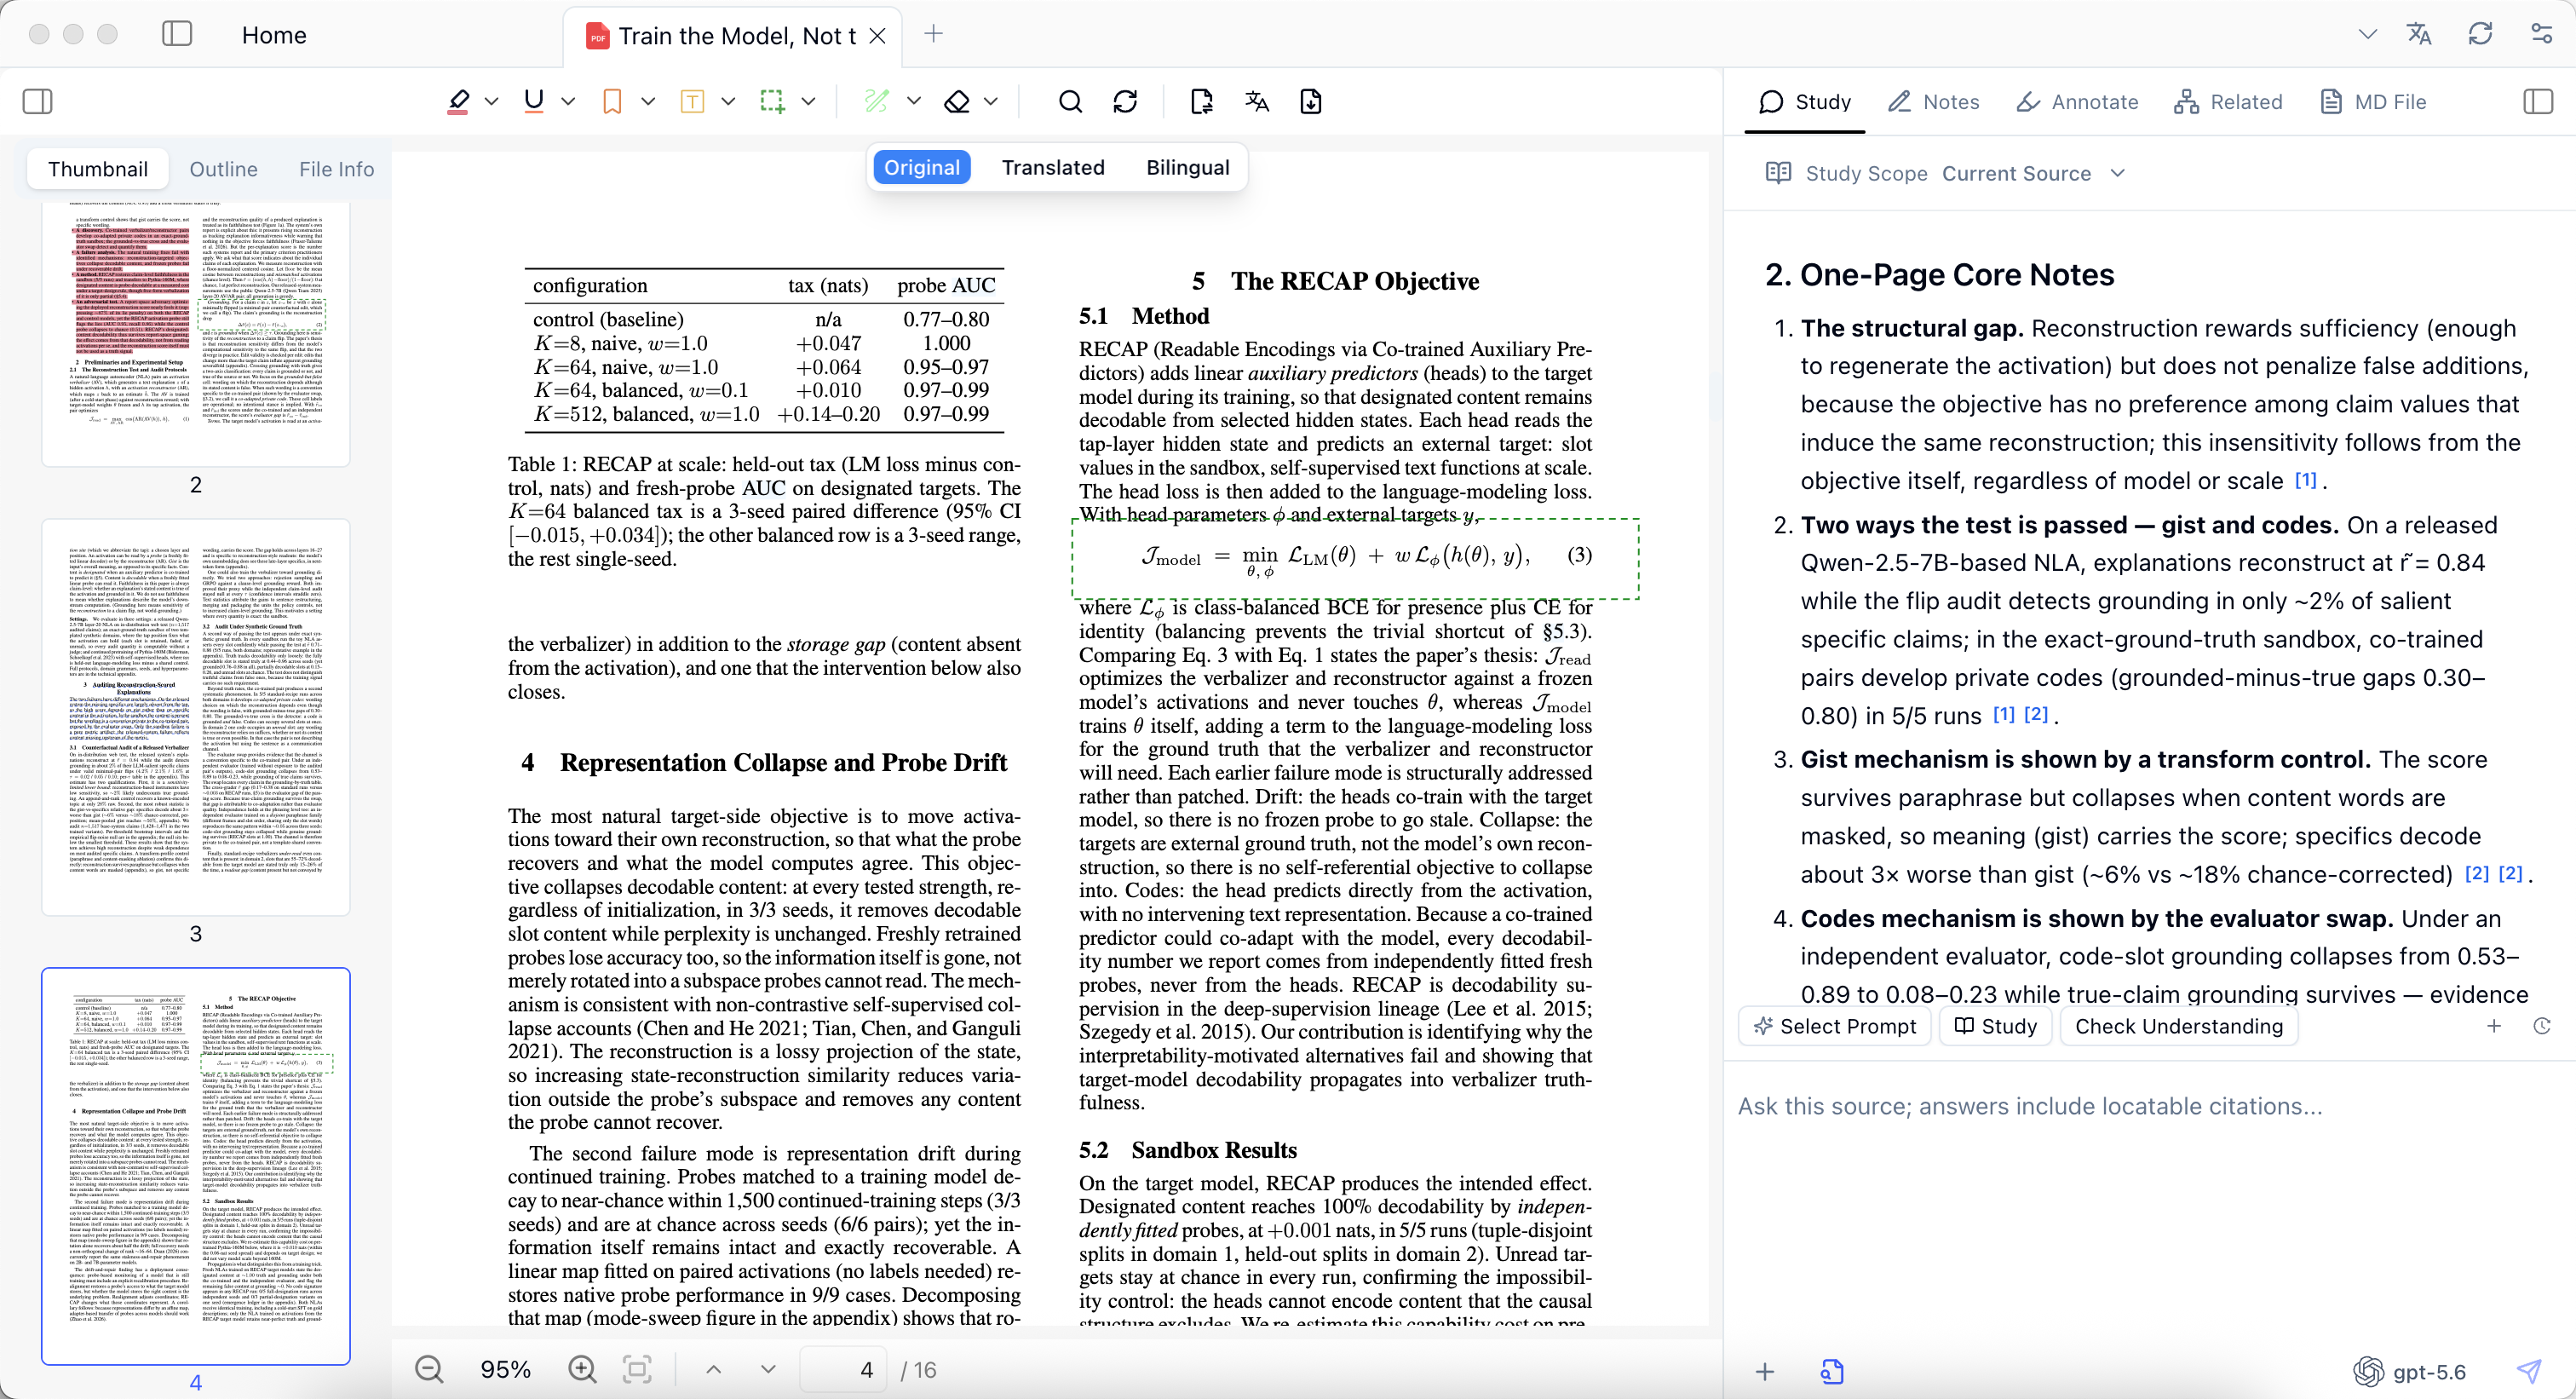This screenshot has height=1399, width=2576.
Task: Click the plus icon beside Check Understanding
Action: [2494, 1026]
